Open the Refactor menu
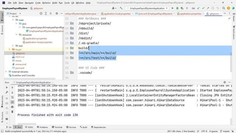Viewport: 236px width, 133px height. pos(46,3)
